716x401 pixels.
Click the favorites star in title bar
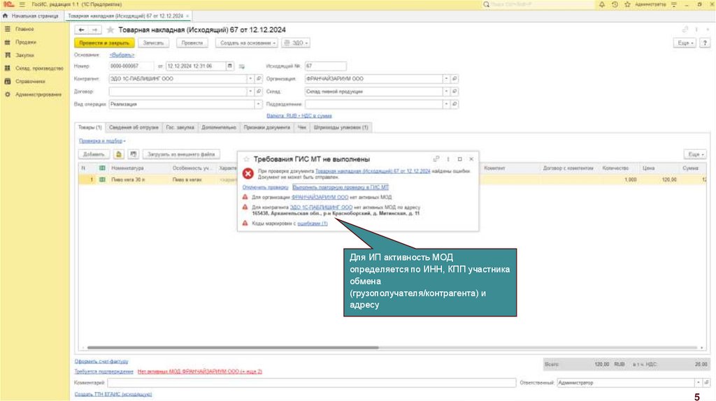coord(627,4)
